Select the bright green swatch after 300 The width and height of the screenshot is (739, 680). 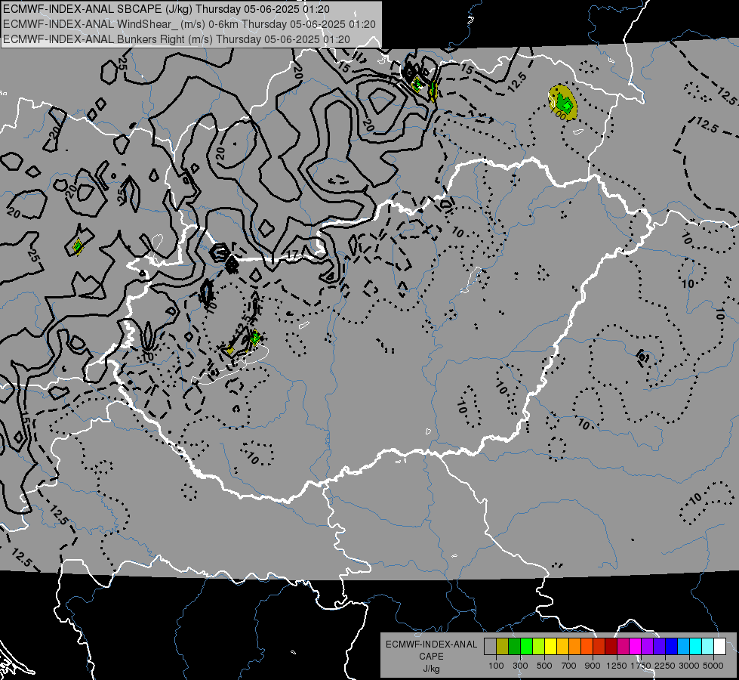click(526, 646)
